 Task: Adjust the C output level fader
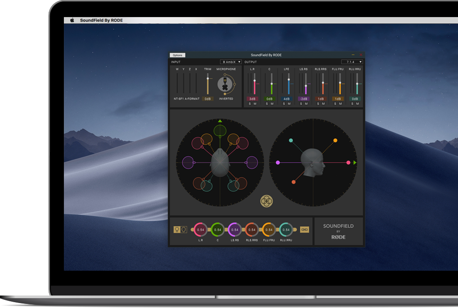pos(272,84)
